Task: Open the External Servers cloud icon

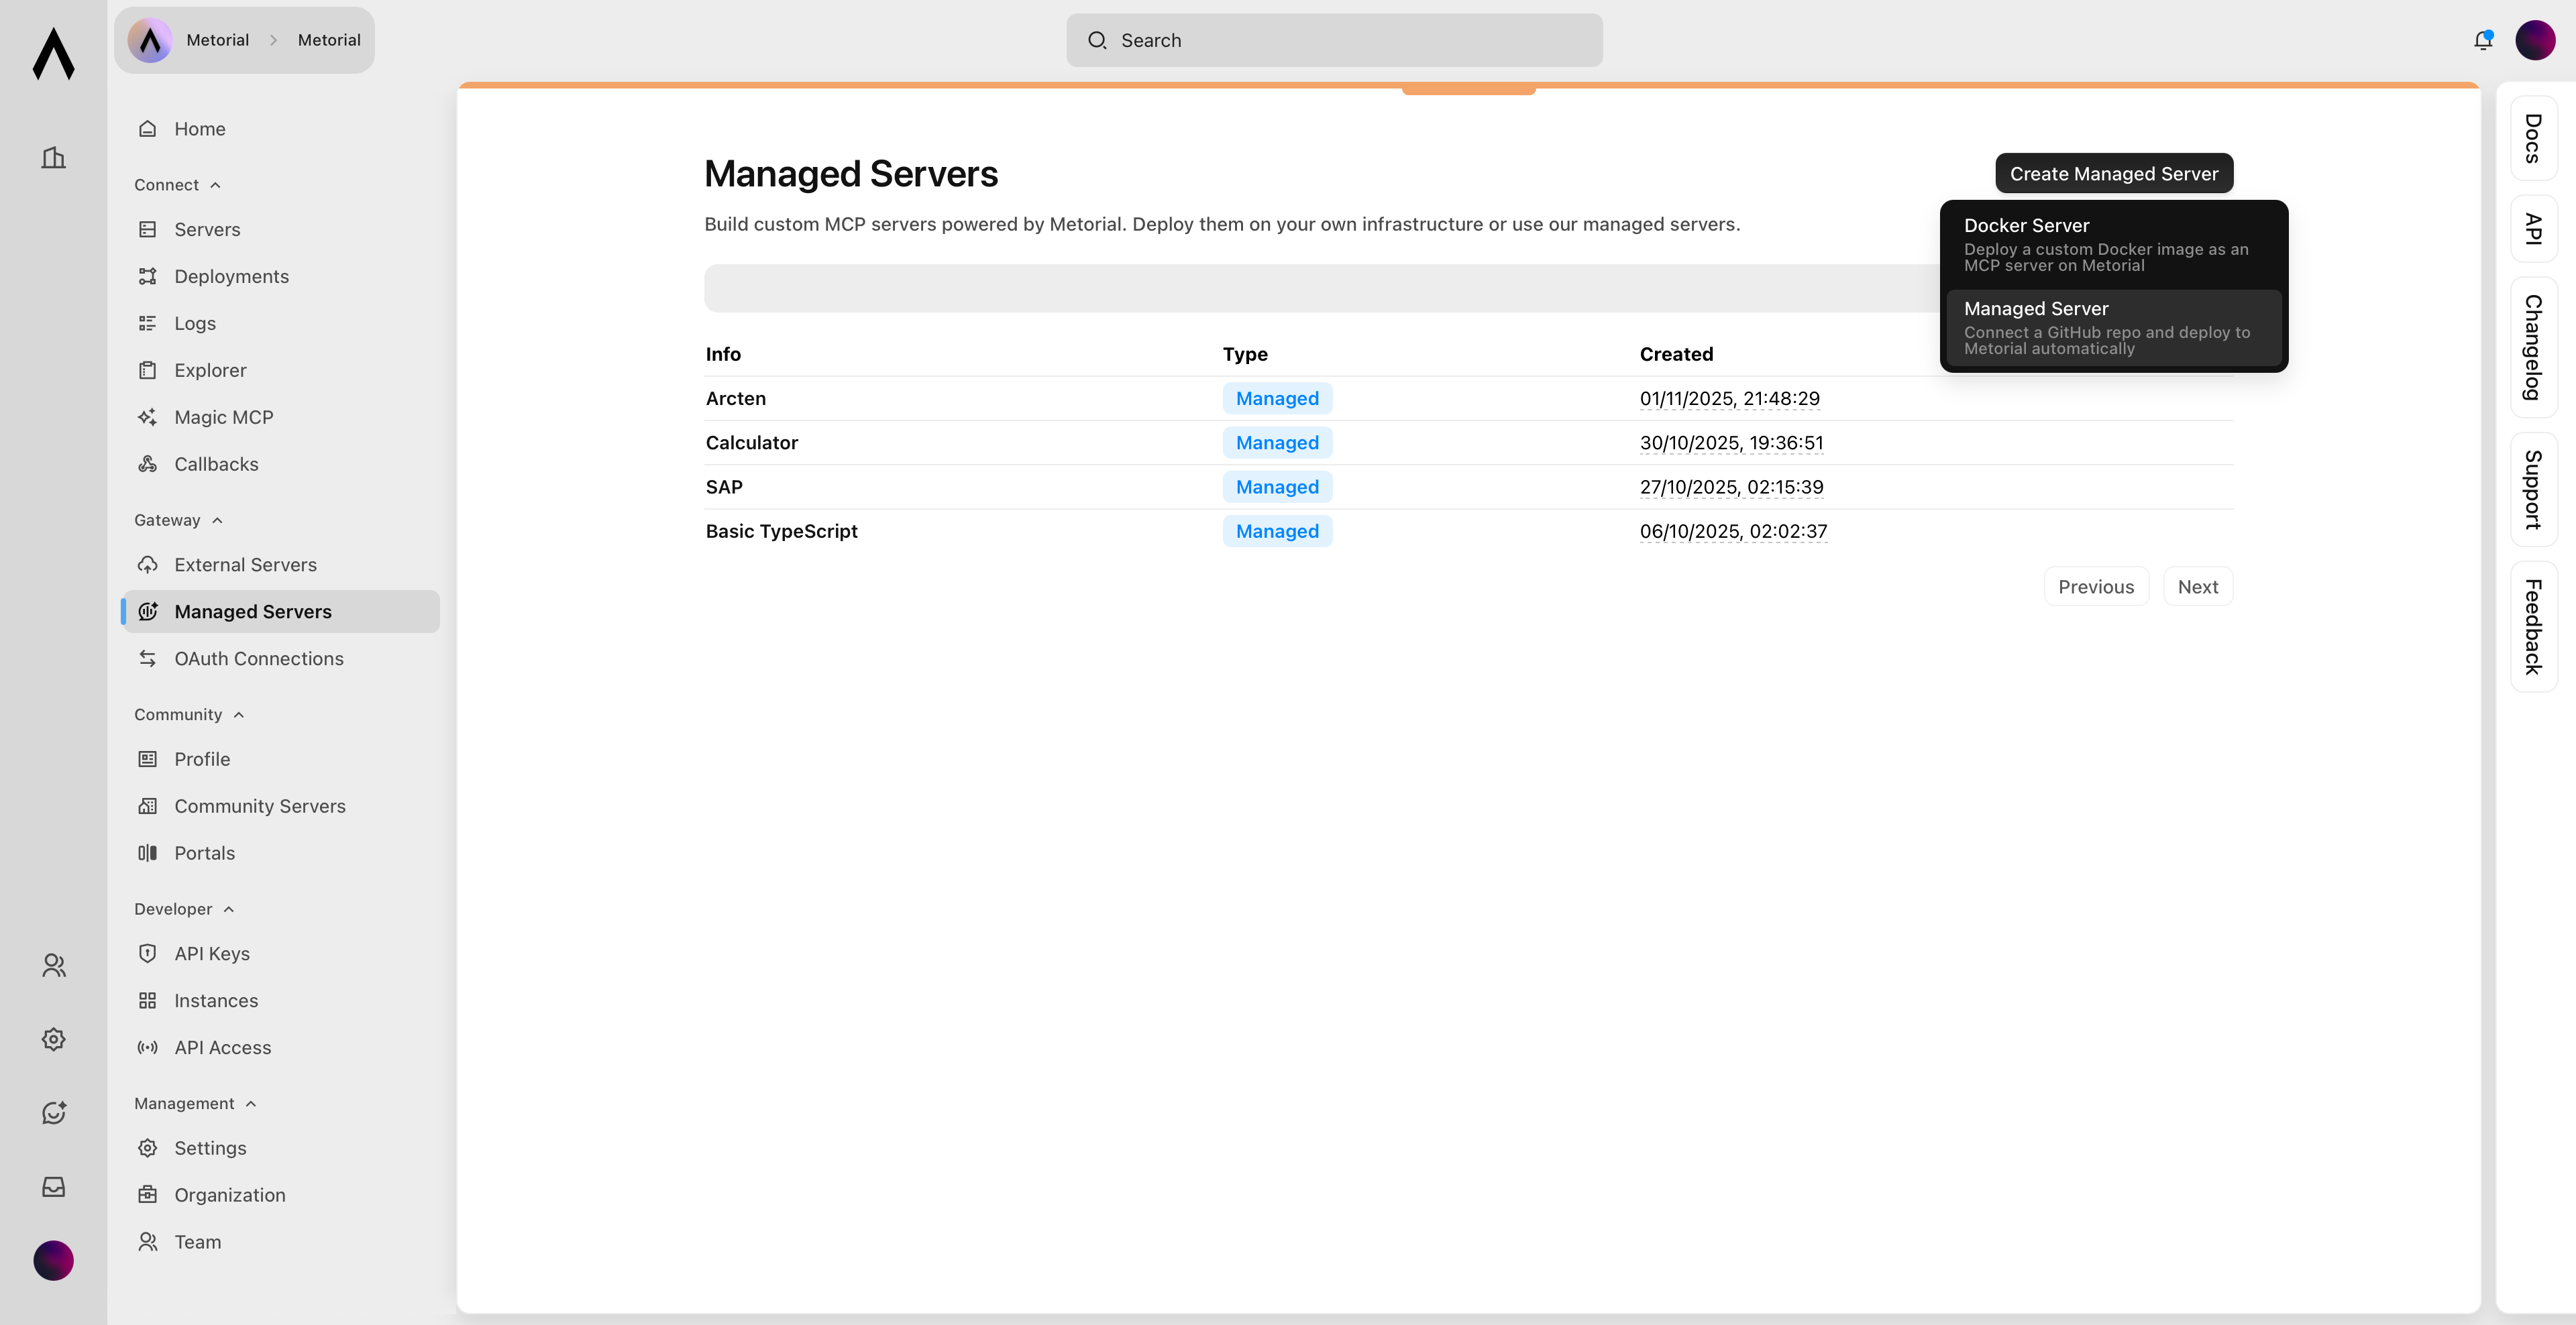Action: point(147,563)
